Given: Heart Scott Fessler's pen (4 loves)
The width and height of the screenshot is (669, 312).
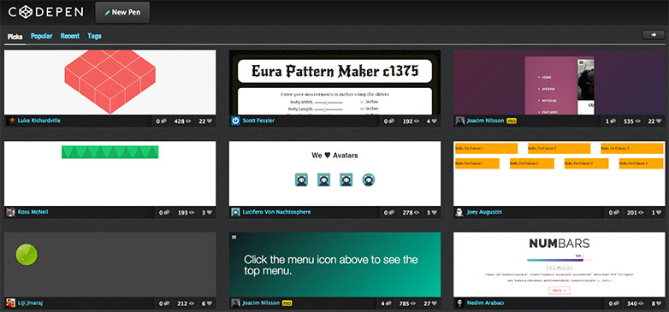Looking at the screenshot, I should (432, 121).
